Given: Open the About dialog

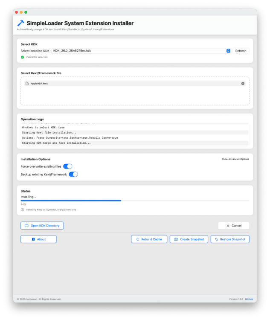Looking at the screenshot, I should (x=38, y=239).
